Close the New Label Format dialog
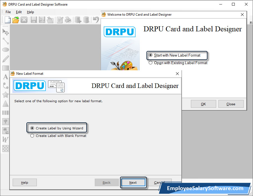253x196 pixels. pyautogui.click(x=177, y=74)
